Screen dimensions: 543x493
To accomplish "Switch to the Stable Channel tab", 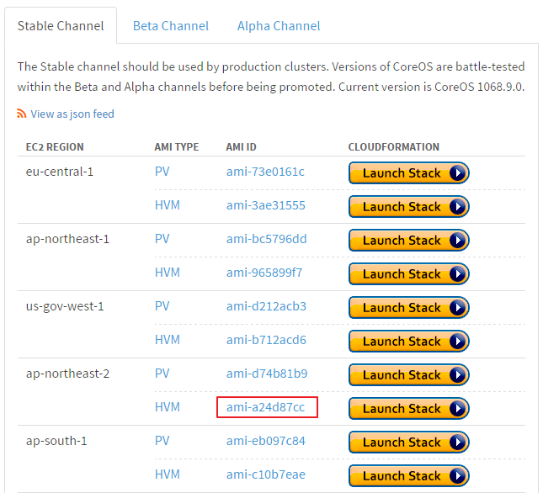I will (61, 26).
